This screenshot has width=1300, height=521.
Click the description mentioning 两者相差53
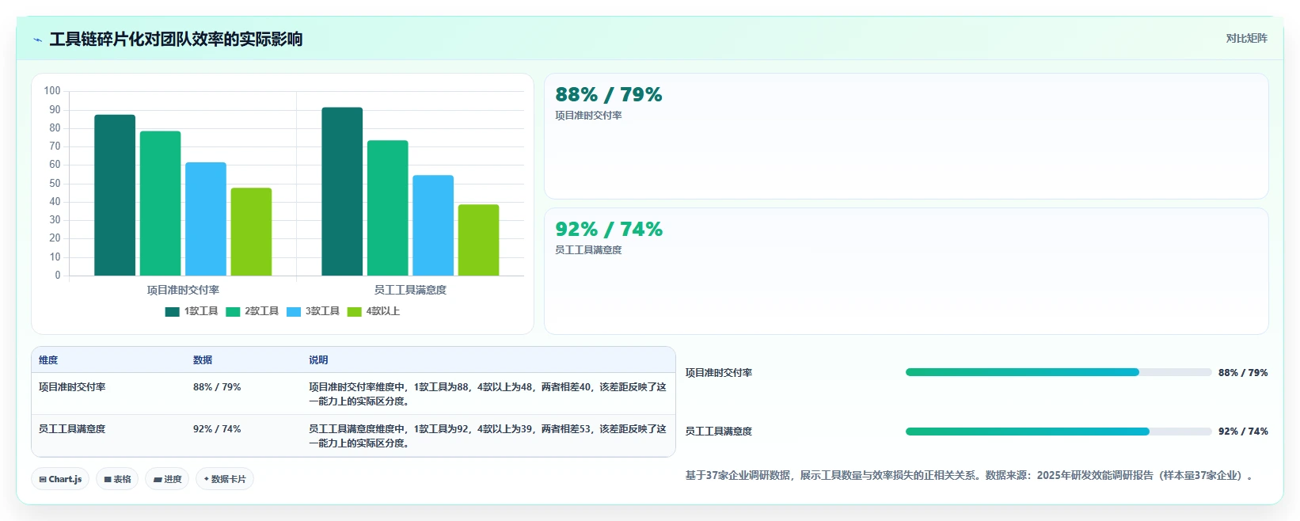pyautogui.click(x=488, y=436)
